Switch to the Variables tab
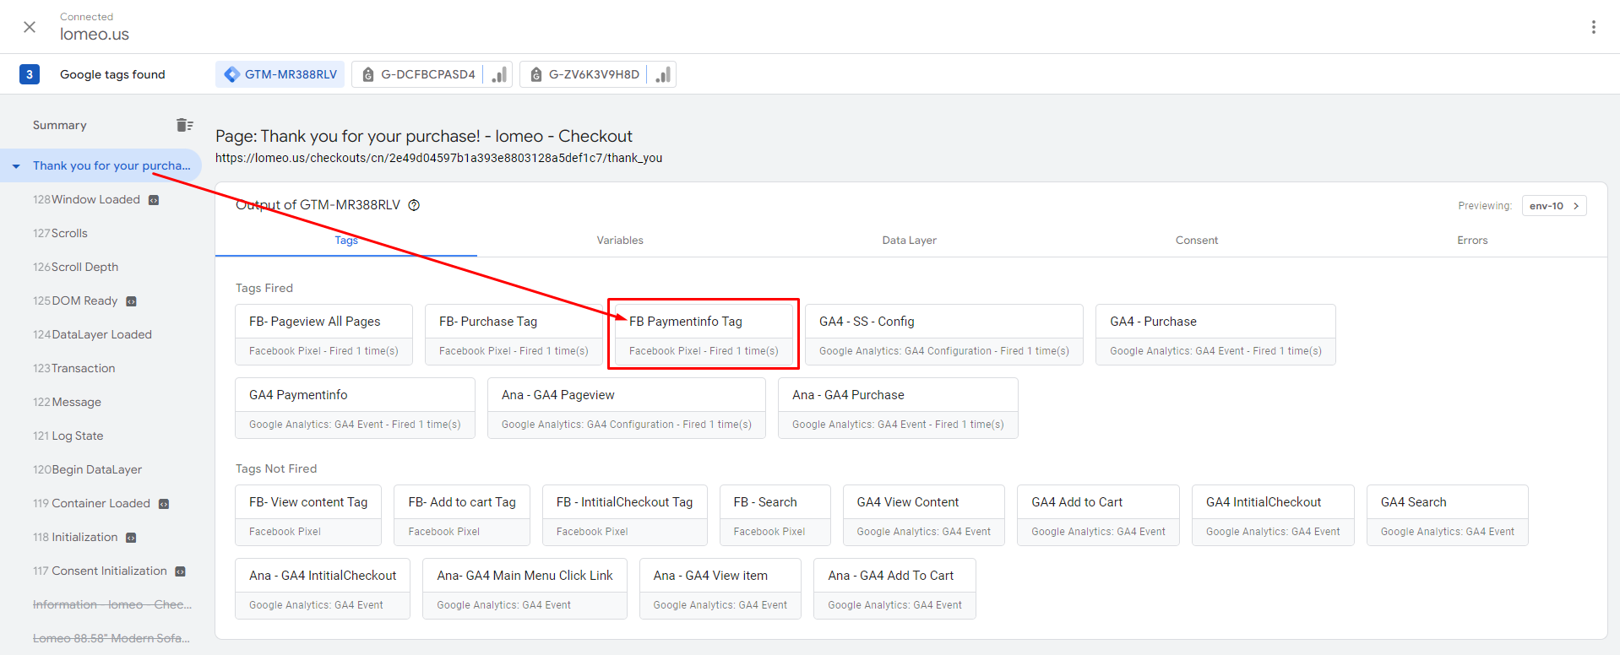The image size is (1620, 655). point(619,241)
